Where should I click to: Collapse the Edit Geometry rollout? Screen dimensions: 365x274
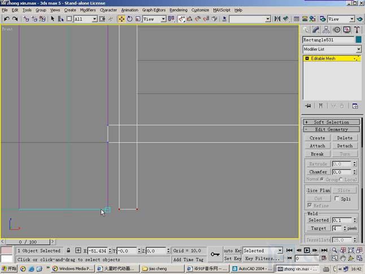(x=332, y=129)
